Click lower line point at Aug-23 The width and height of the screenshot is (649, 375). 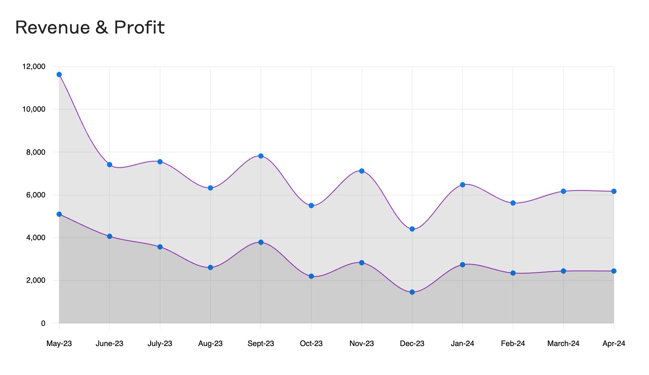tap(210, 268)
